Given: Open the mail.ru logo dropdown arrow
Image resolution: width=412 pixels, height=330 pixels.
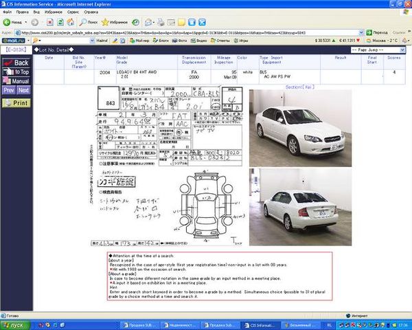Looking at the screenshot, I should coord(28,41).
